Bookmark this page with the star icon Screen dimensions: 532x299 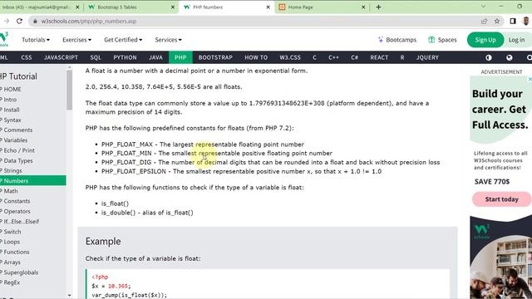tap(497, 21)
